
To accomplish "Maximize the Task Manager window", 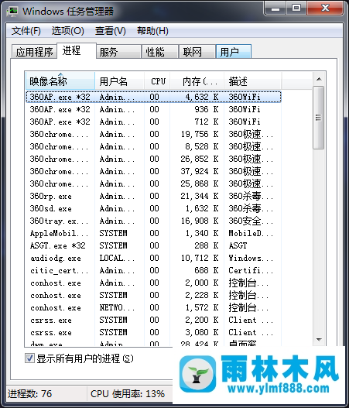I will coord(296,9).
